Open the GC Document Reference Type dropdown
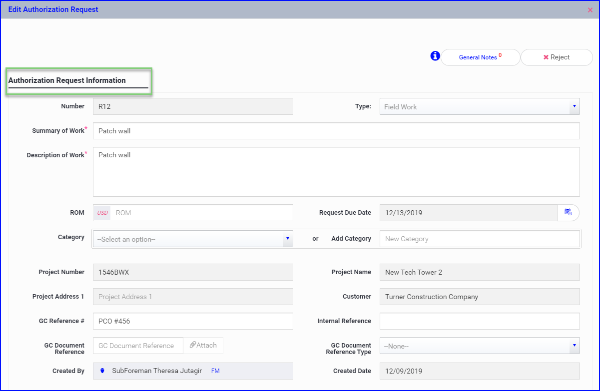Screen dimensions: 600x391 click(480, 346)
